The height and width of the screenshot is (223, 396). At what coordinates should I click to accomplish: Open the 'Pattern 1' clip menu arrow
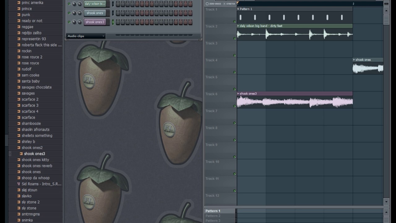[238, 9]
